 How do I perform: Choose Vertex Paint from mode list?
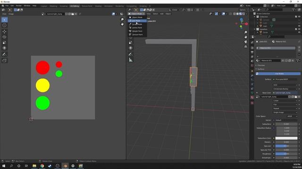click(x=137, y=28)
